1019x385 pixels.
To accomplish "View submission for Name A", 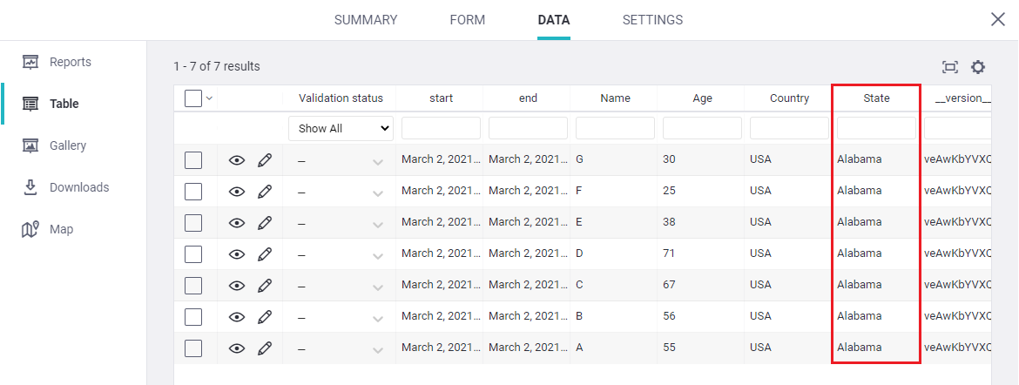I will tap(236, 348).
